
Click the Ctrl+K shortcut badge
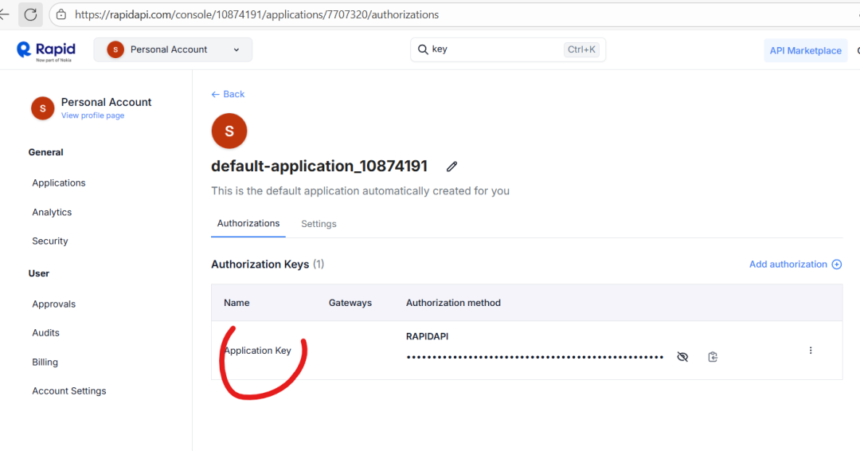(x=581, y=49)
